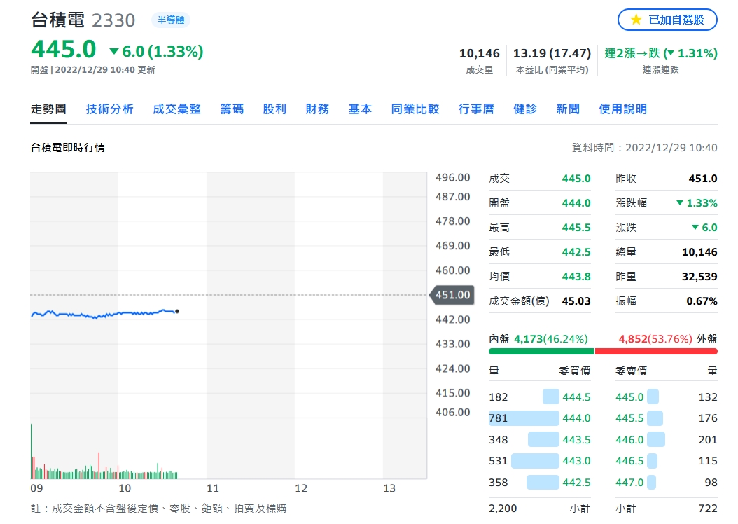The width and height of the screenshot is (738, 524).
Task: Click the 均價 value 443.8
Action: [x=576, y=276]
